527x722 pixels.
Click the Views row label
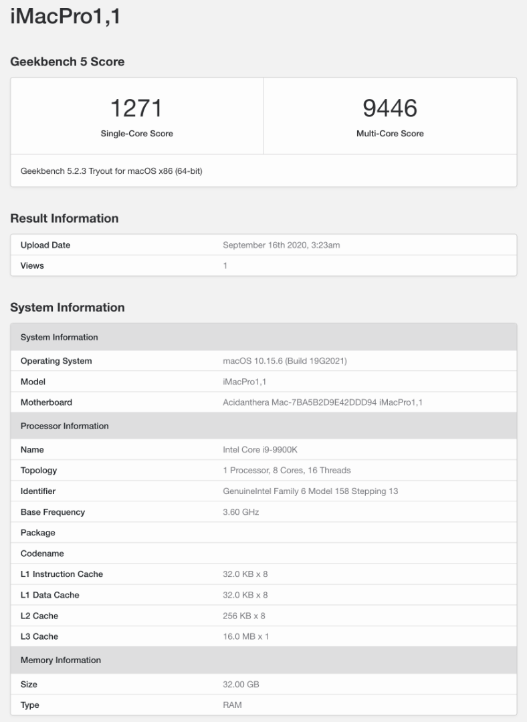click(32, 265)
